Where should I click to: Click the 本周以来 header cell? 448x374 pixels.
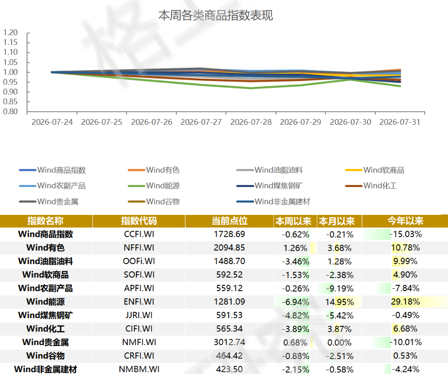tap(293, 221)
